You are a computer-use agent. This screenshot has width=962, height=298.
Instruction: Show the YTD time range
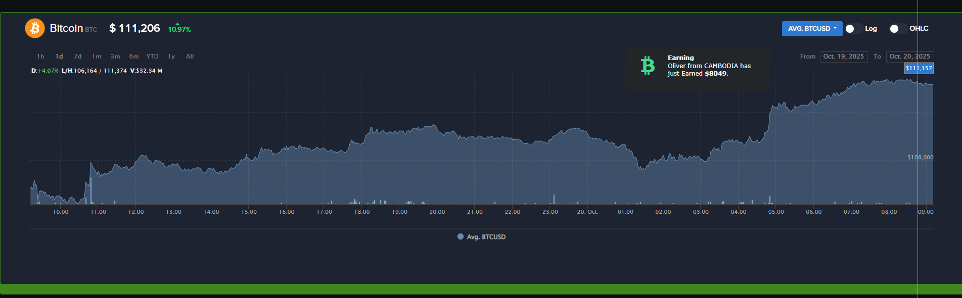coord(152,56)
